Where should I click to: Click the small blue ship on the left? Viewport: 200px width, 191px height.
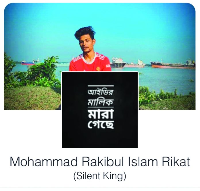27,63
